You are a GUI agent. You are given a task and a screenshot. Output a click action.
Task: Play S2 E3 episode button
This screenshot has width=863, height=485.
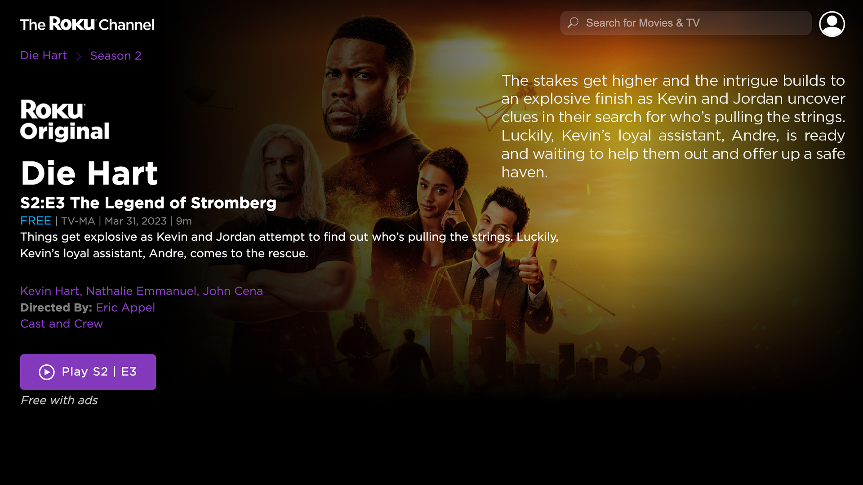(x=88, y=372)
